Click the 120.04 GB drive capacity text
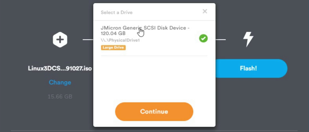The image size is (309, 132). [x=113, y=33]
